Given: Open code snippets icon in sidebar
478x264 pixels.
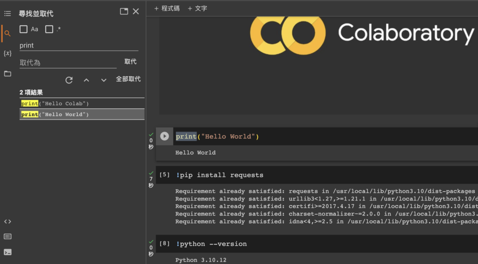Looking at the screenshot, I should [x=7, y=221].
